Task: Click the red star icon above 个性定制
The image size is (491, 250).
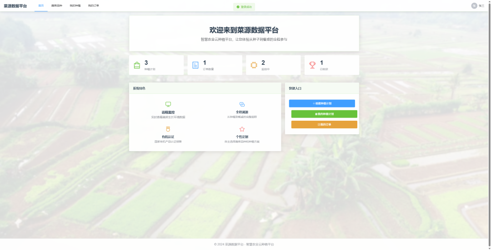Action: point(242,129)
